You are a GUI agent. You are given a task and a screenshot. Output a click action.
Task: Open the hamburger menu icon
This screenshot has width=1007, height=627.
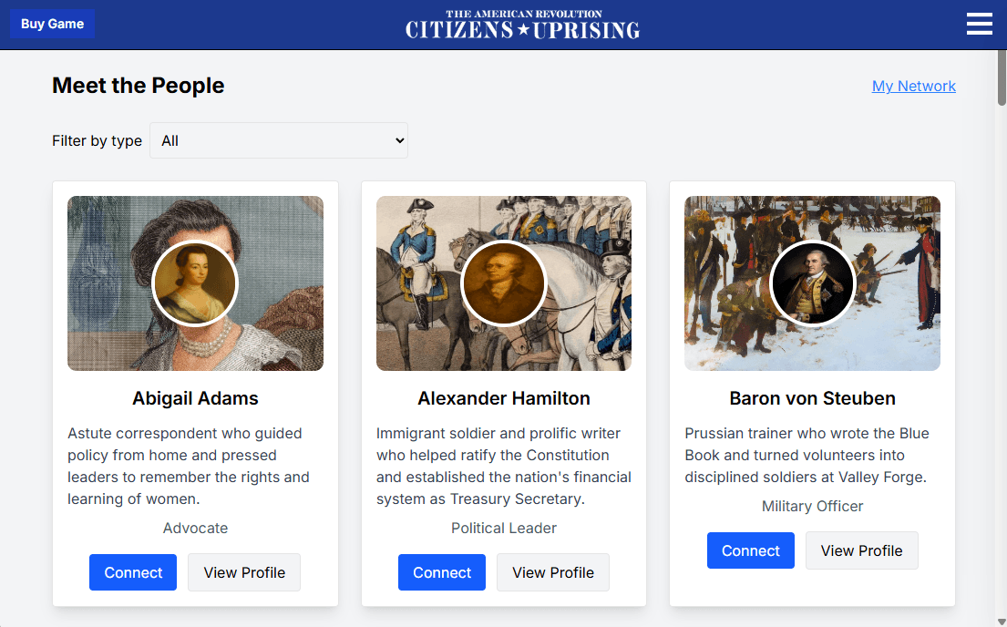pyautogui.click(x=979, y=24)
